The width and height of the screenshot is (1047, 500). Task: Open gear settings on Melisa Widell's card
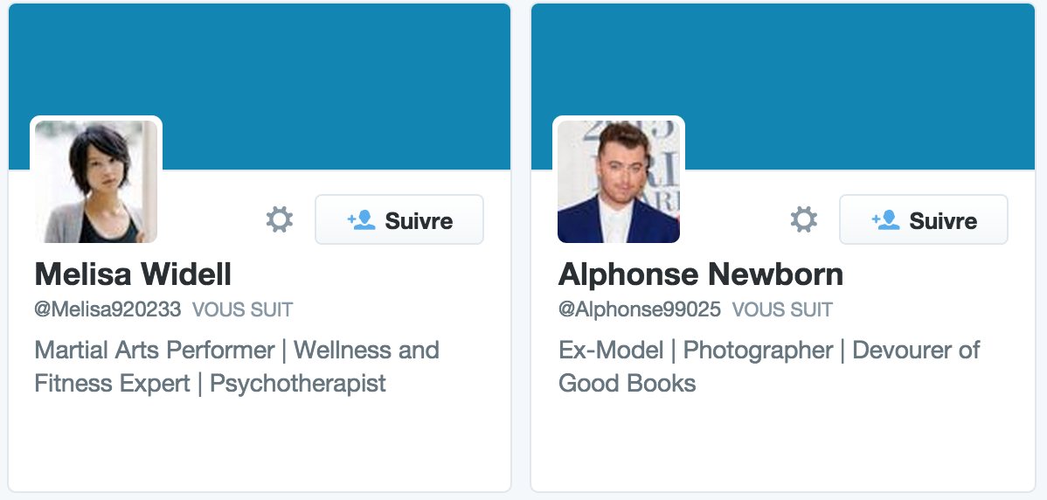[x=279, y=219]
